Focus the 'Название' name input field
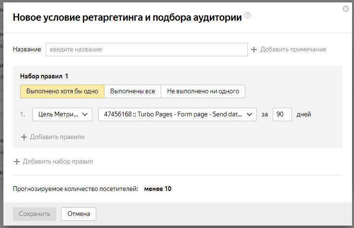This screenshot has height=228, width=354. tap(147, 50)
